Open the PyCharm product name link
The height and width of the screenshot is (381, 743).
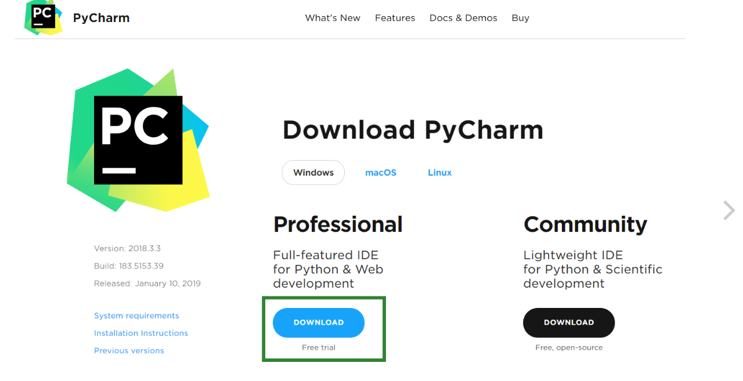click(x=101, y=18)
